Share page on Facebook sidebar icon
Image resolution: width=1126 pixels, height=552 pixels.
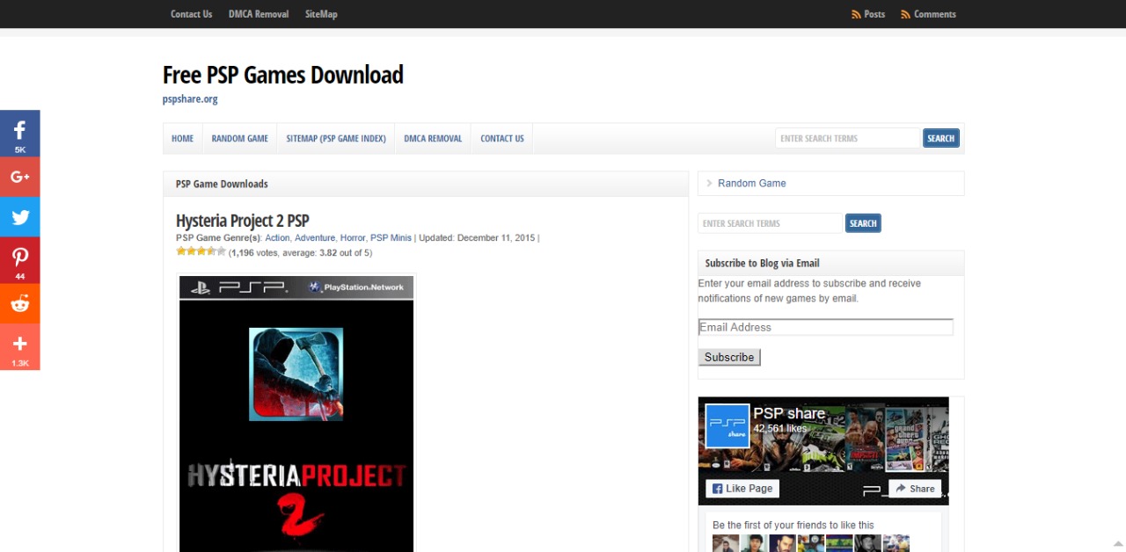coord(19,133)
